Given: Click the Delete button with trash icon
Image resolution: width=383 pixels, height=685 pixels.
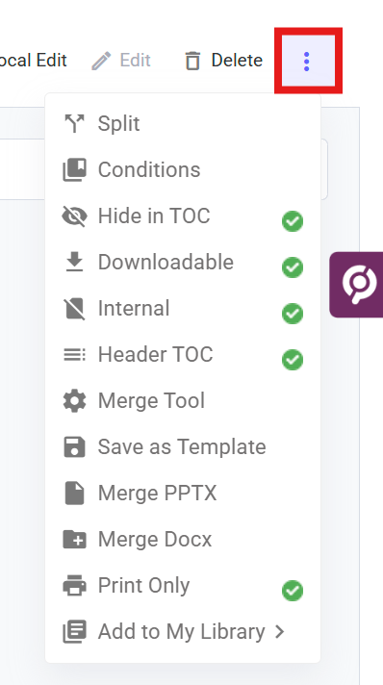Looking at the screenshot, I should (223, 61).
